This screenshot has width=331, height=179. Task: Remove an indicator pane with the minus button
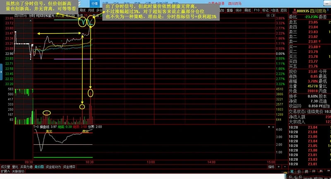point(285,167)
